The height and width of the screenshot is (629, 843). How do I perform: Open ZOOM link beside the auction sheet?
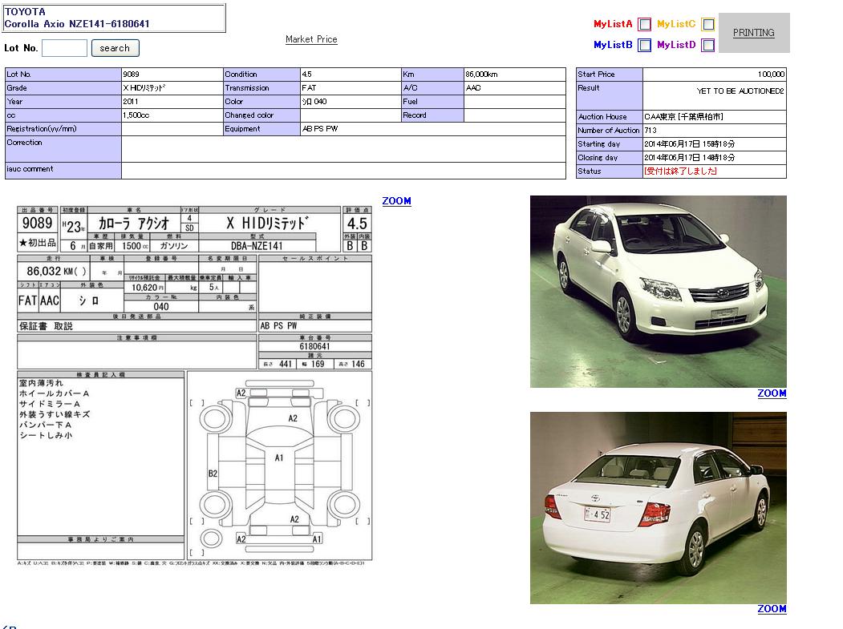396,201
